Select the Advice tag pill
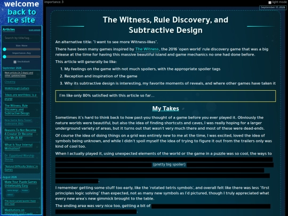The image size is (288, 216). (10, 195)
